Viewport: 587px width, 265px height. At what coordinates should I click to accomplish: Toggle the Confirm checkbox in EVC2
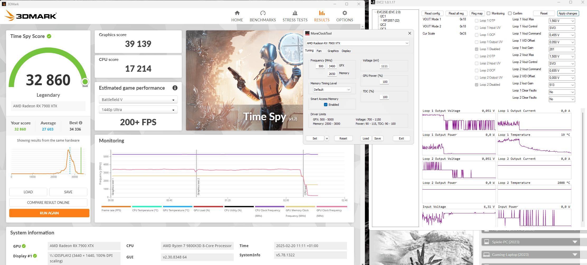click(x=510, y=13)
